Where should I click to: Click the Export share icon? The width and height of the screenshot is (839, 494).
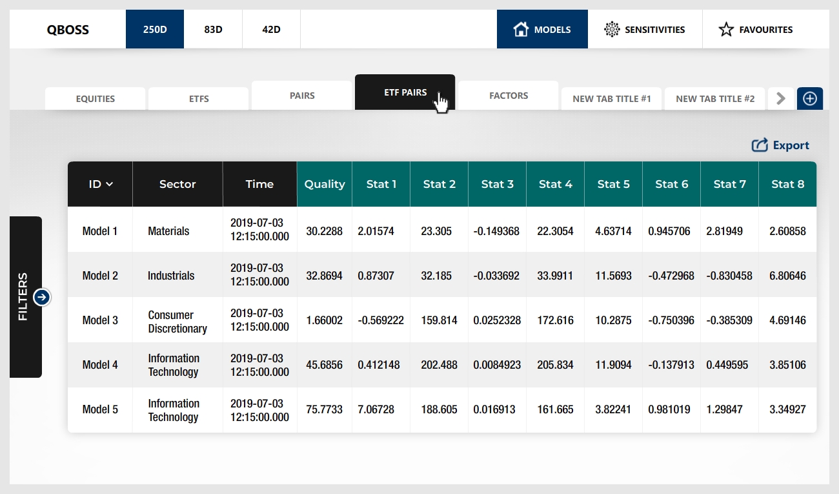760,145
